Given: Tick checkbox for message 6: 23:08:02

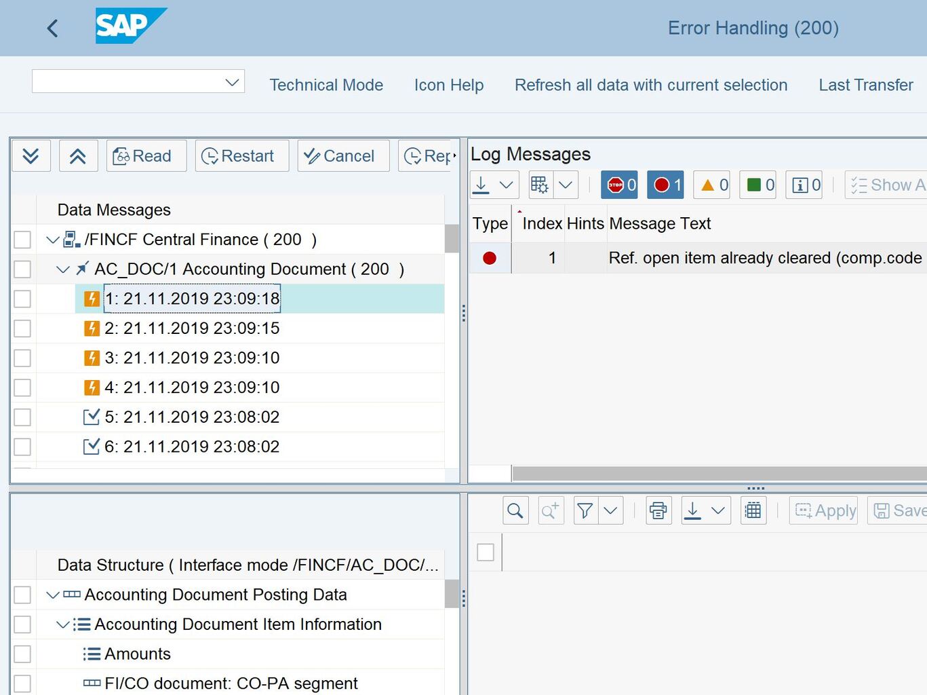Looking at the screenshot, I should 22,447.
